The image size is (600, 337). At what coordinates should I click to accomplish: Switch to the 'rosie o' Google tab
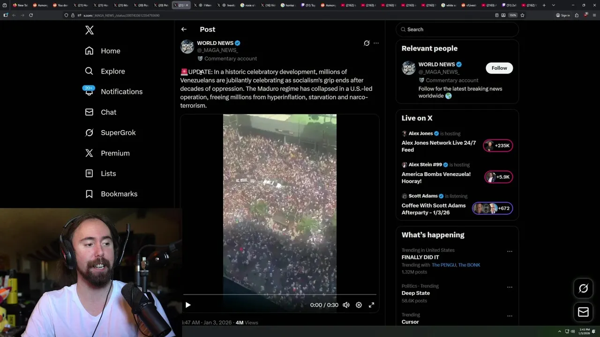pyautogui.click(x=248, y=5)
